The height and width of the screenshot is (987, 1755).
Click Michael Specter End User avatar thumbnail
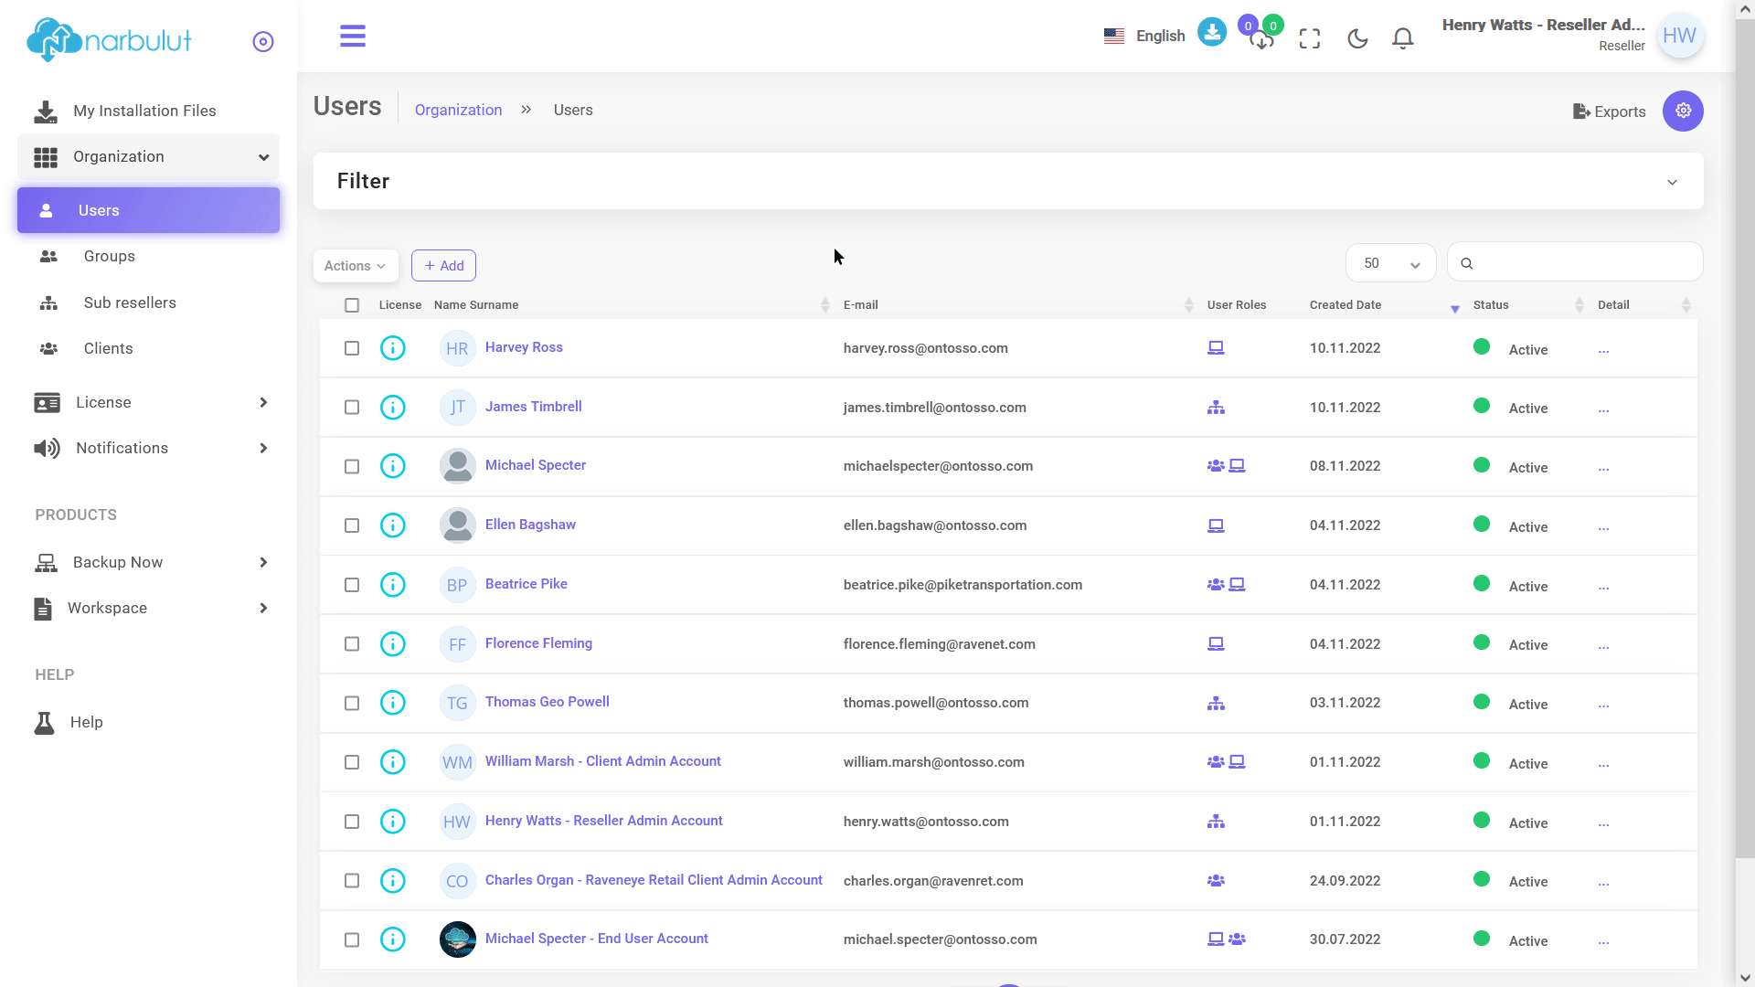click(x=458, y=939)
